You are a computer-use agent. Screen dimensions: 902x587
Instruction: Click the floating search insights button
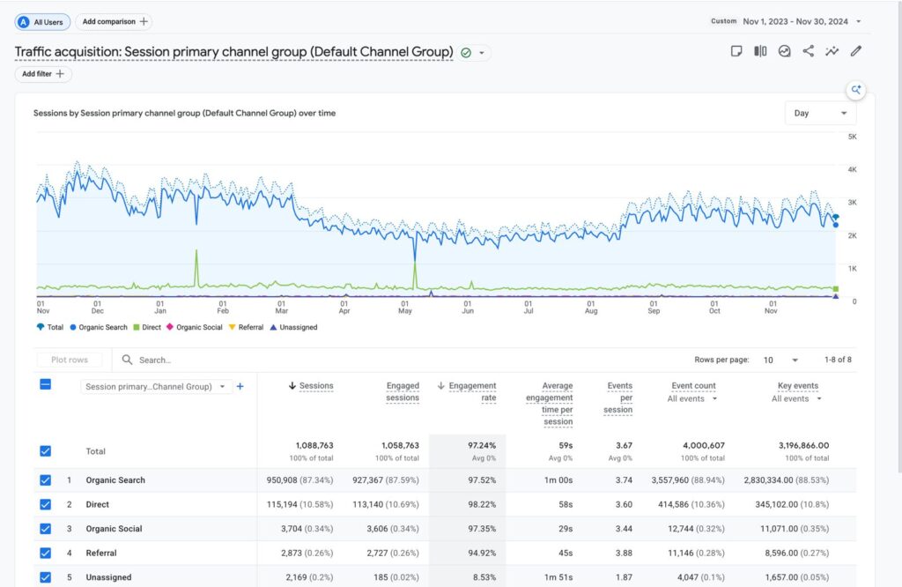(856, 90)
